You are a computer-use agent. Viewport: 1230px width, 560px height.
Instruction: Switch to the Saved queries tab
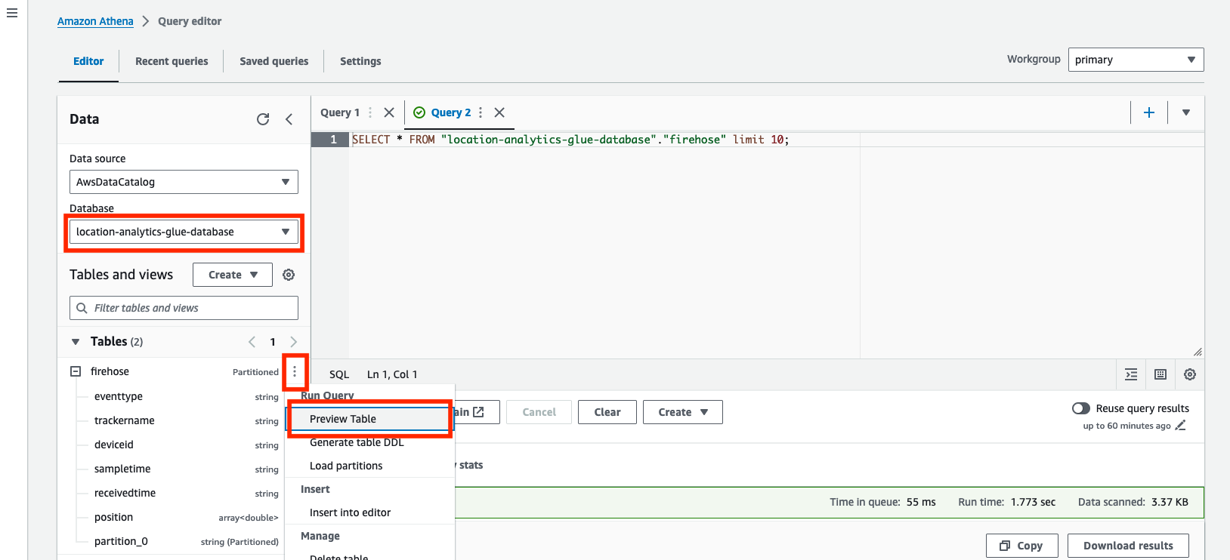[x=274, y=61]
